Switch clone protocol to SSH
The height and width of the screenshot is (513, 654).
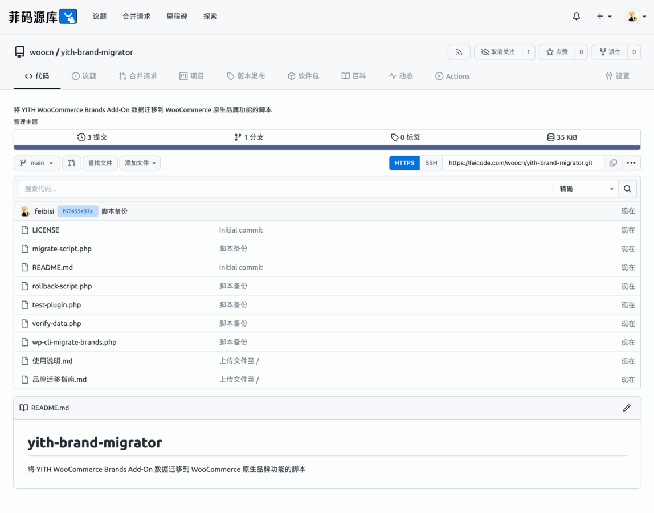[x=431, y=163]
